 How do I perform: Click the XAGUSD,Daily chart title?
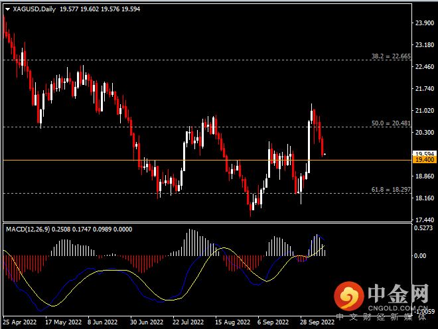point(34,9)
